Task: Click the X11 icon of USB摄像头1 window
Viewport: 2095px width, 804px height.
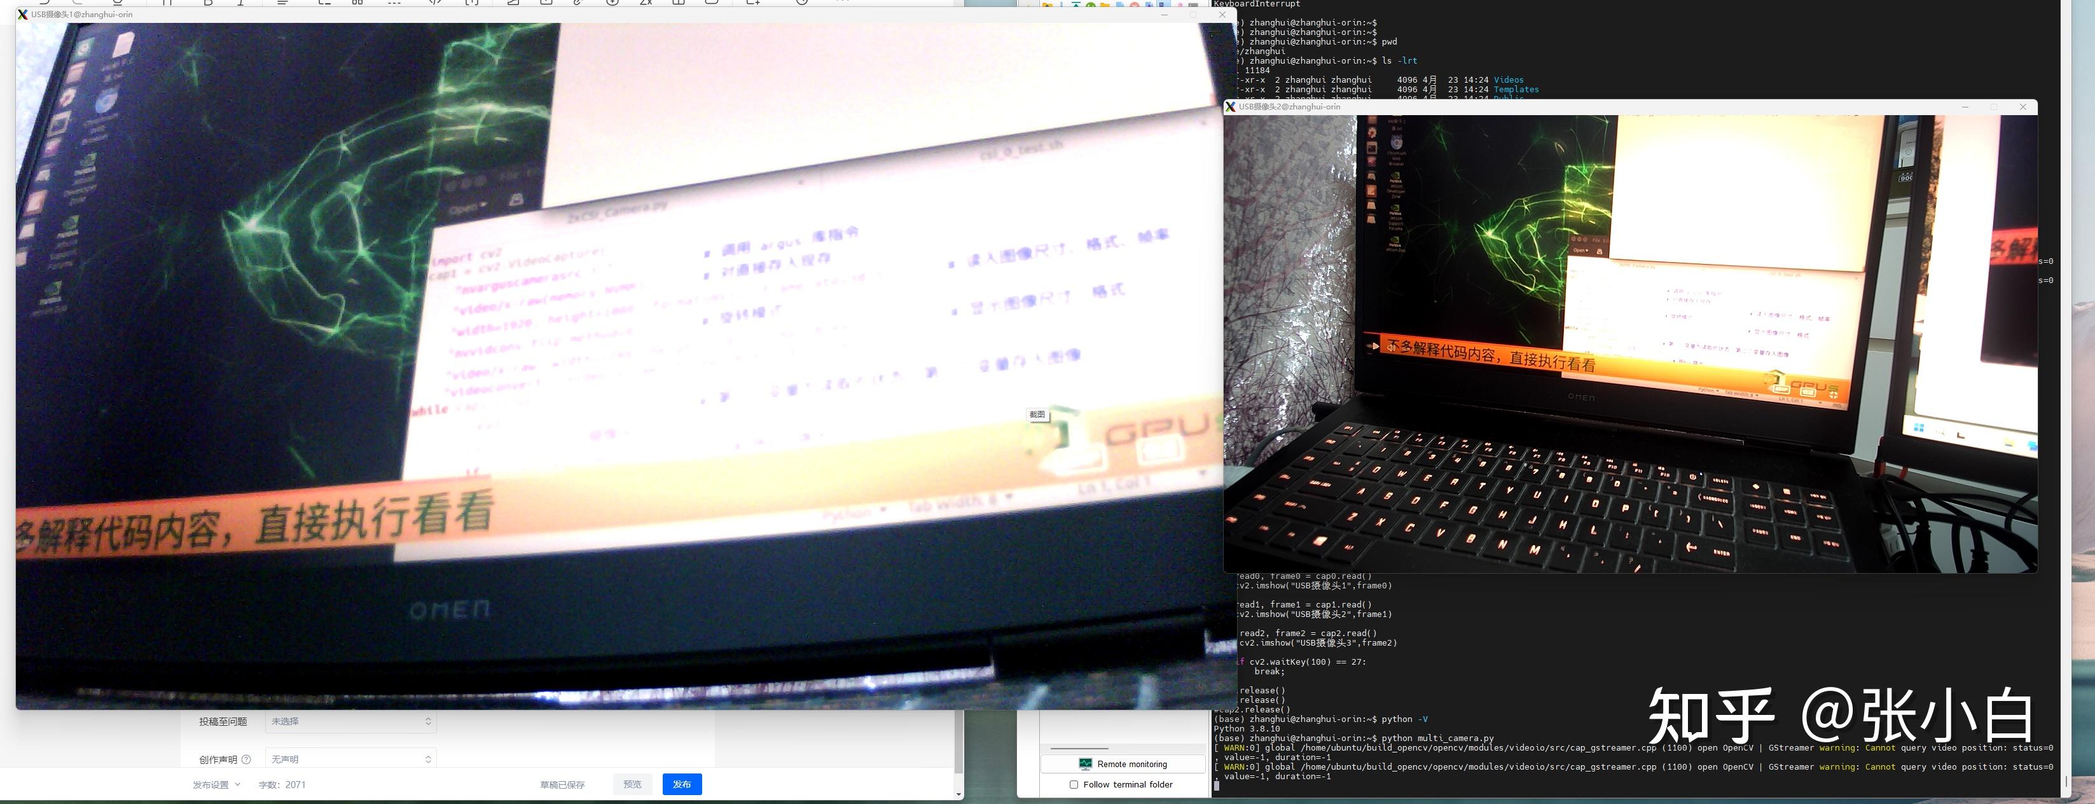Action: [23, 15]
